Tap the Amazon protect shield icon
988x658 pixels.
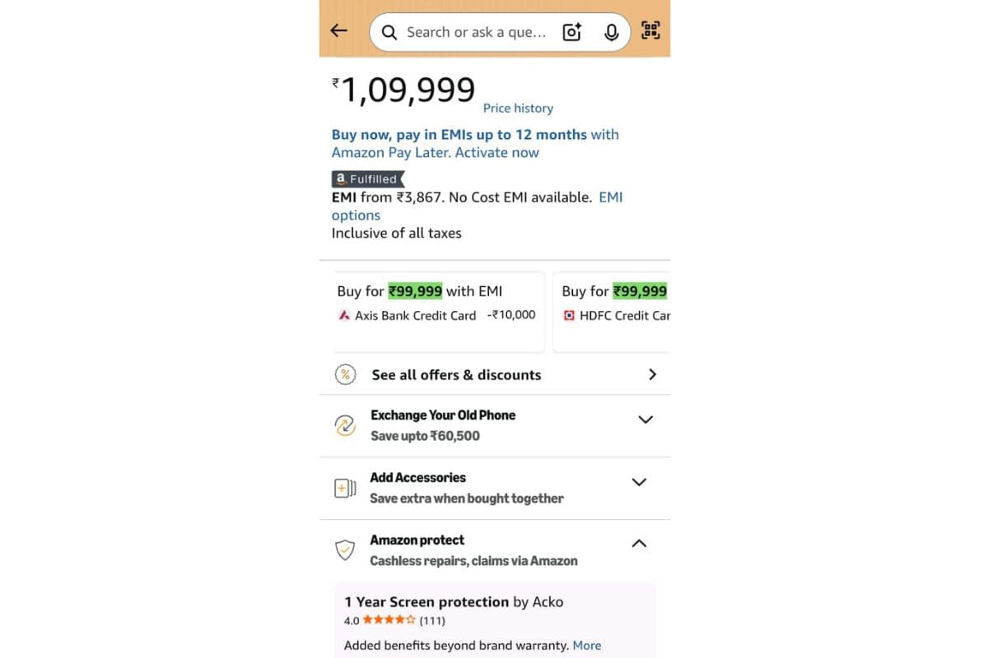point(345,549)
